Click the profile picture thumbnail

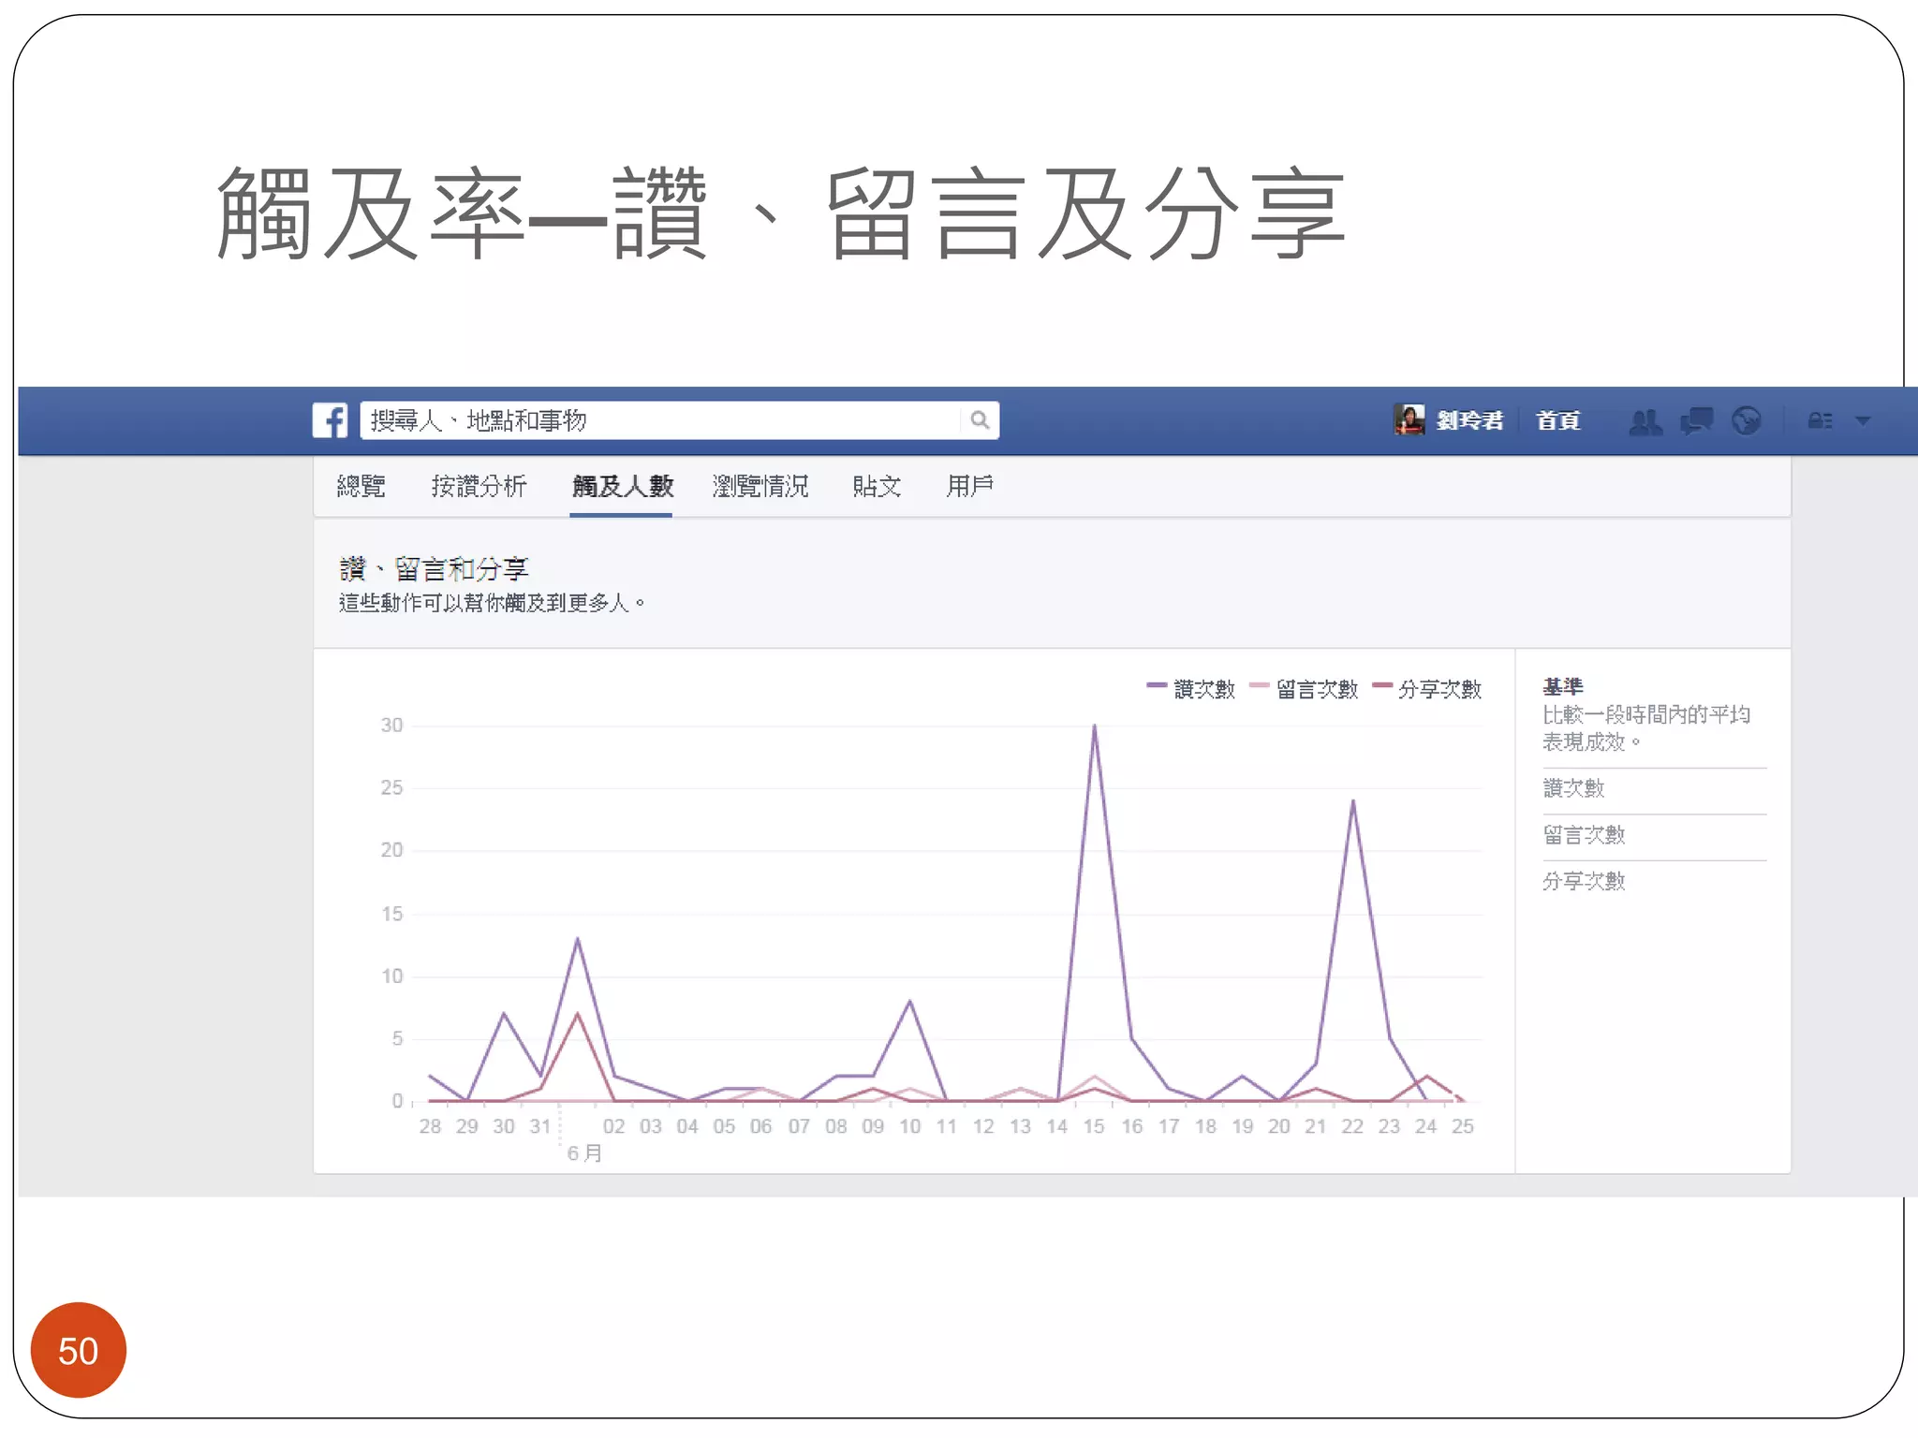1409,420
